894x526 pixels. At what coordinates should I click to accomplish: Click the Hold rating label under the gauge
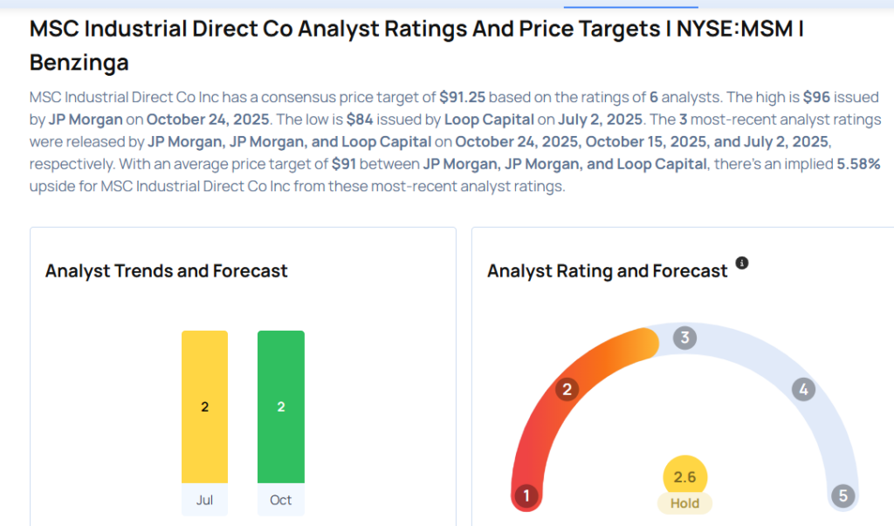[684, 503]
